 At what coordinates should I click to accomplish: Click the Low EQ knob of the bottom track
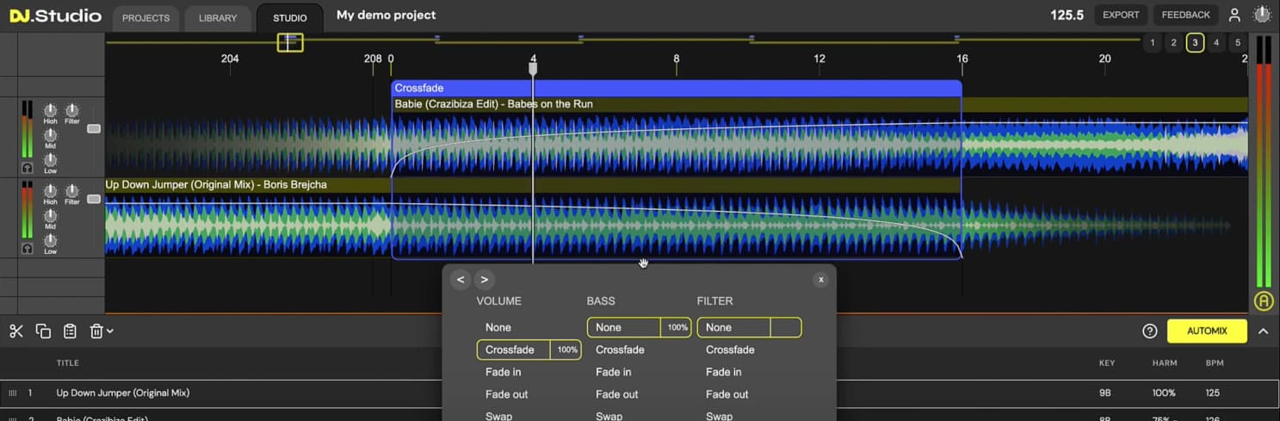tap(50, 239)
